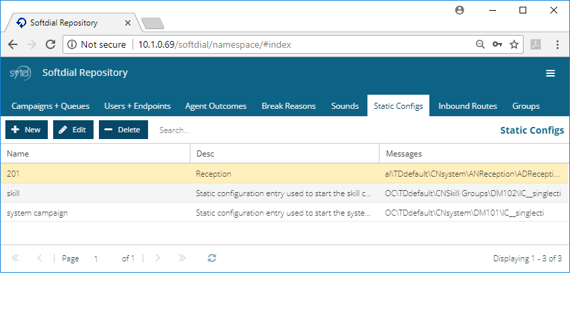
Task: Click the next page arrow in pagination
Action: [x=157, y=258]
